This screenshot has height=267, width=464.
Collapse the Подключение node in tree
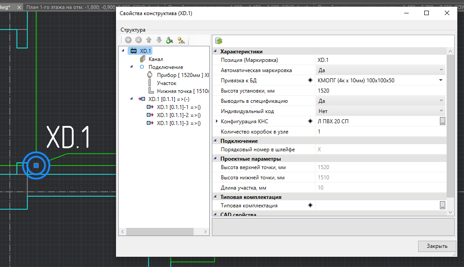coord(131,67)
